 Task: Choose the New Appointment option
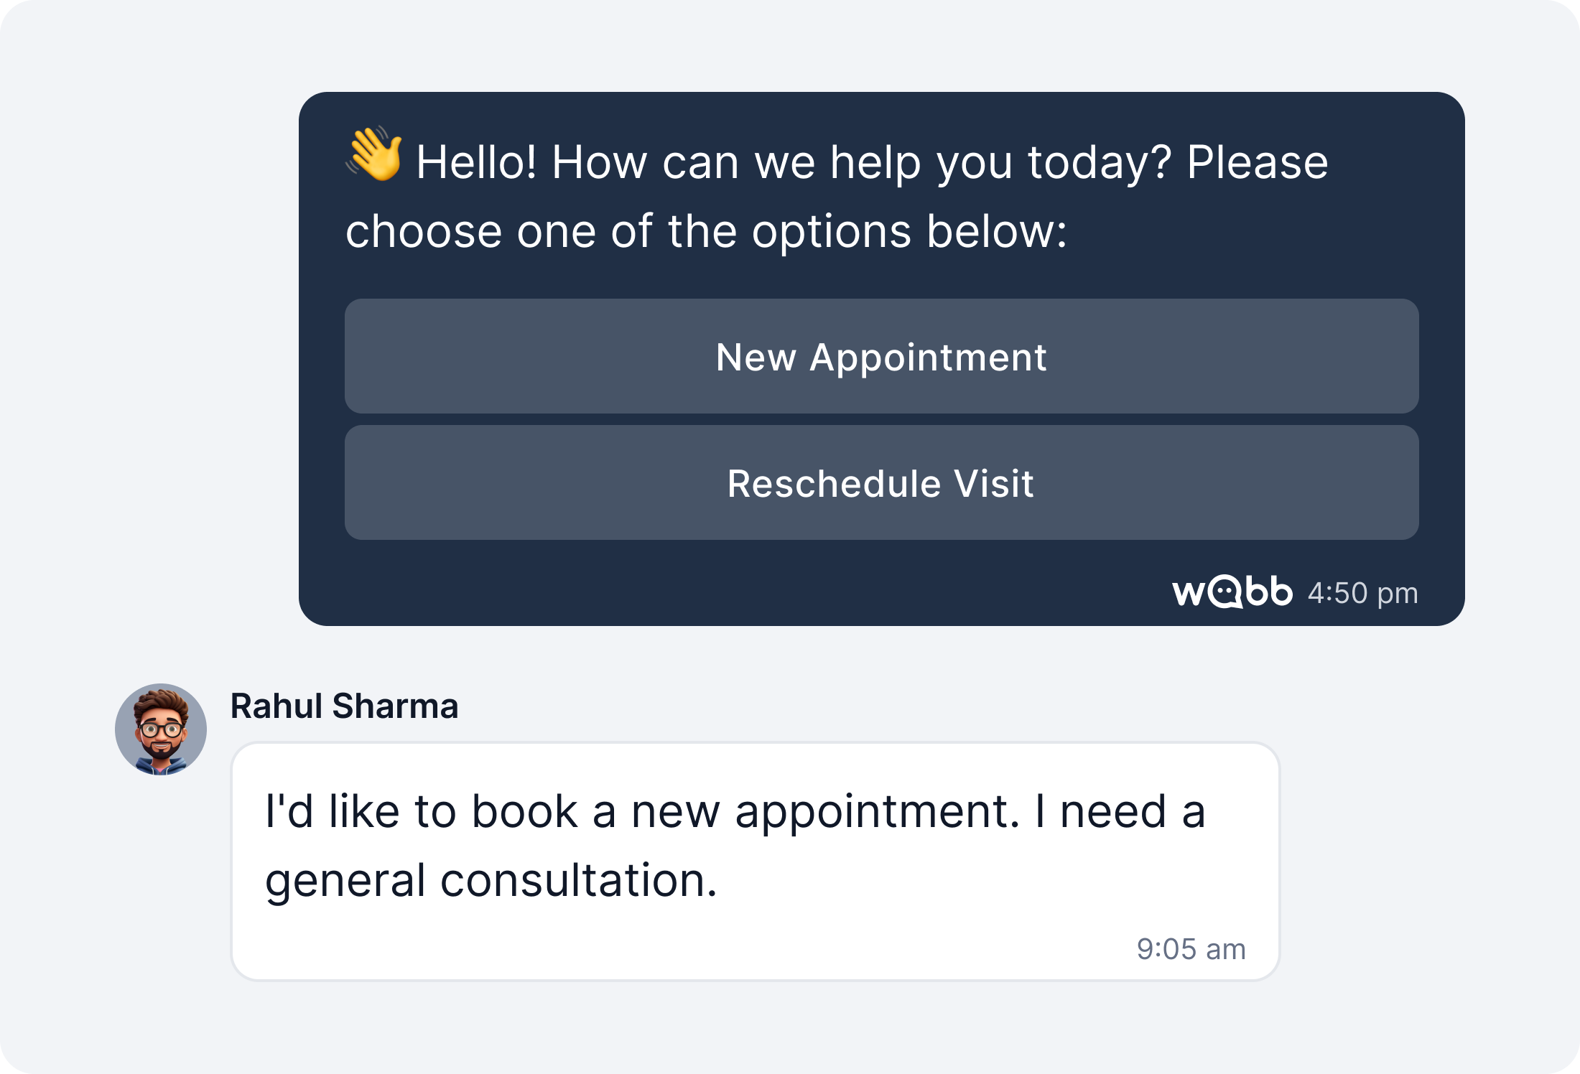coord(881,356)
